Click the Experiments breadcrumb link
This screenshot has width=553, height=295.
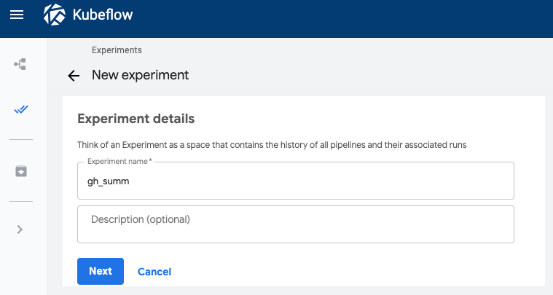click(117, 50)
